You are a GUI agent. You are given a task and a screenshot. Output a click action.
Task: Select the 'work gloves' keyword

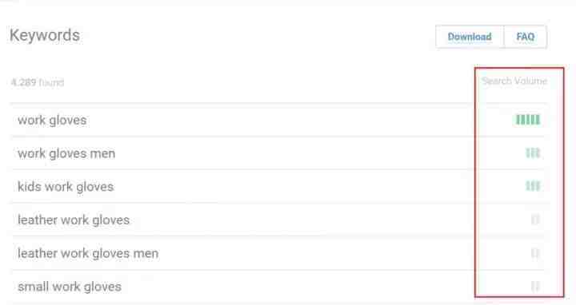point(52,120)
